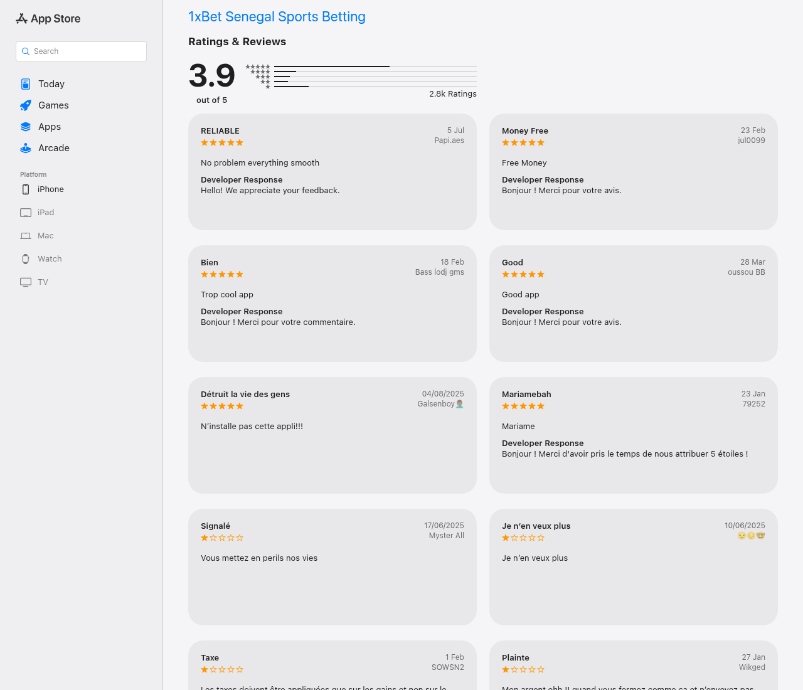Switch platform to Watch

(x=50, y=259)
